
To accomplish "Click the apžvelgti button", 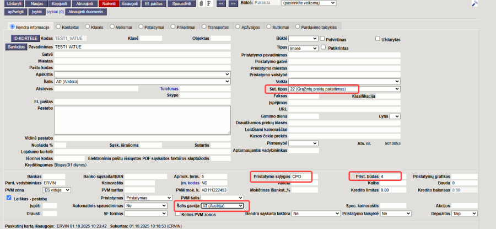I will [x=15, y=12].
